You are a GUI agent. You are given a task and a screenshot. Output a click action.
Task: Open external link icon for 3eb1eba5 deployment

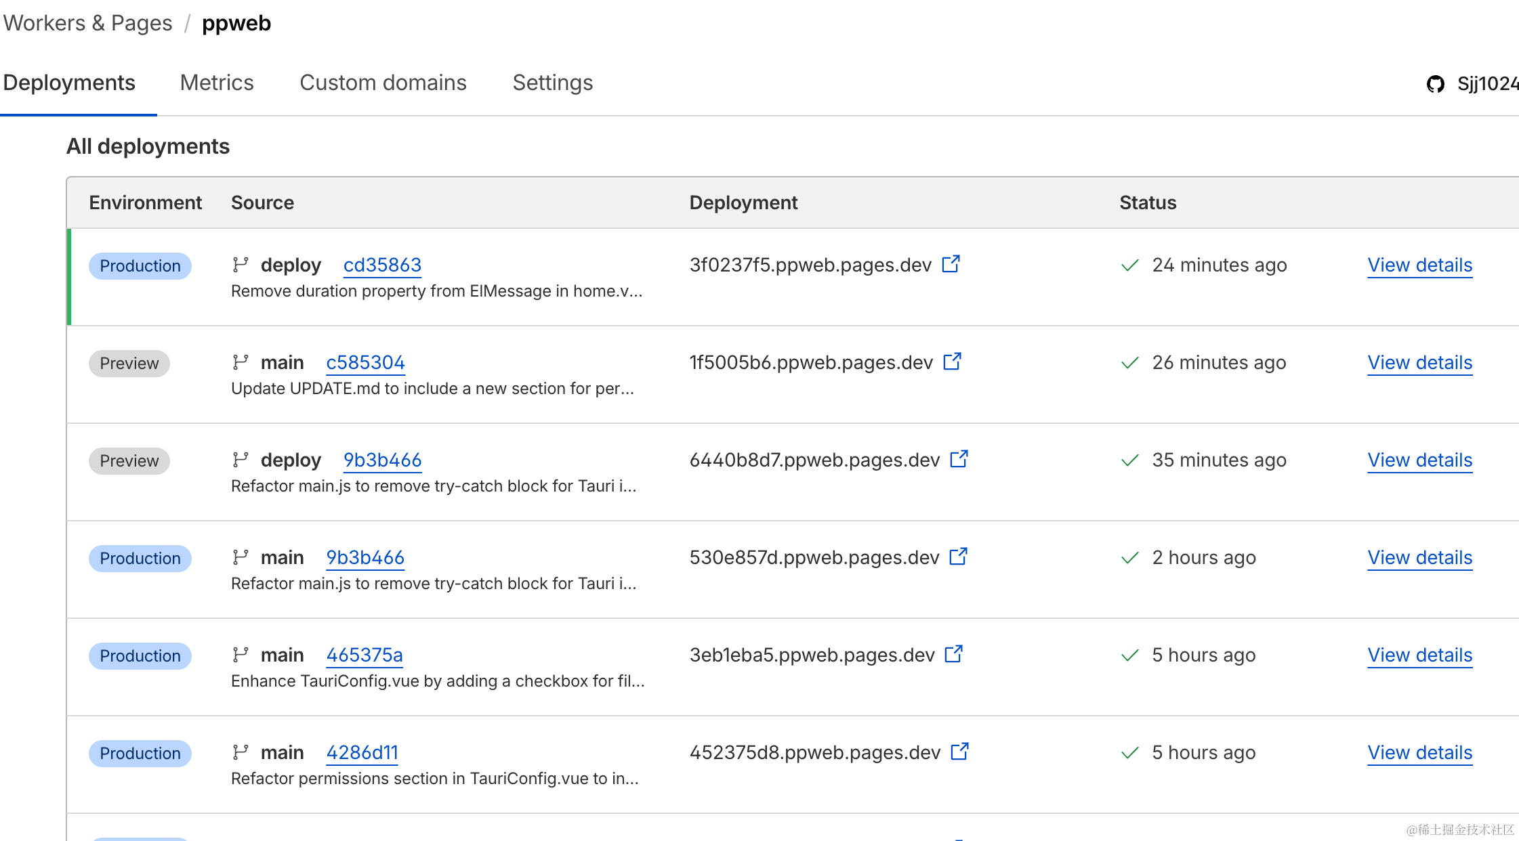point(953,654)
